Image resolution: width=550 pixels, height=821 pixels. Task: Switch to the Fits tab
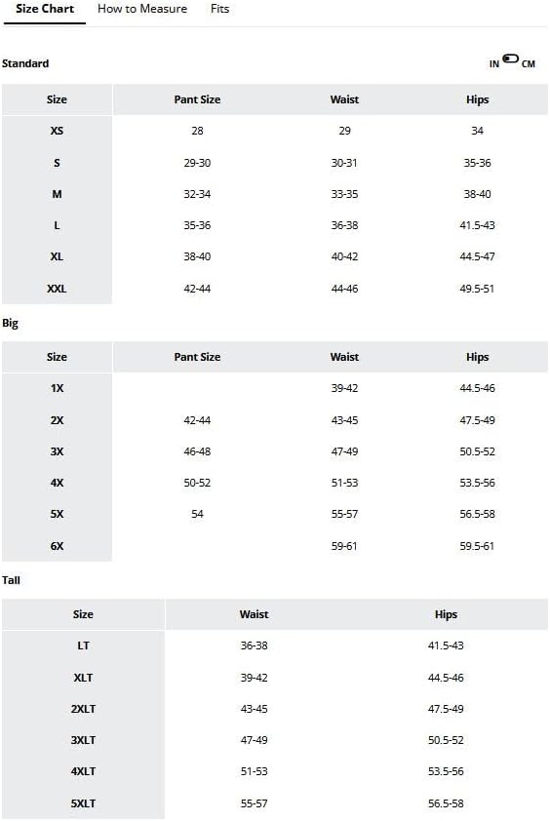[x=219, y=9]
